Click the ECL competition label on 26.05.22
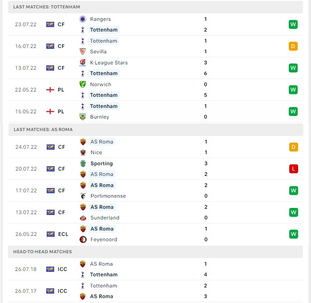The image size is (311, 303). coord(63,234)
